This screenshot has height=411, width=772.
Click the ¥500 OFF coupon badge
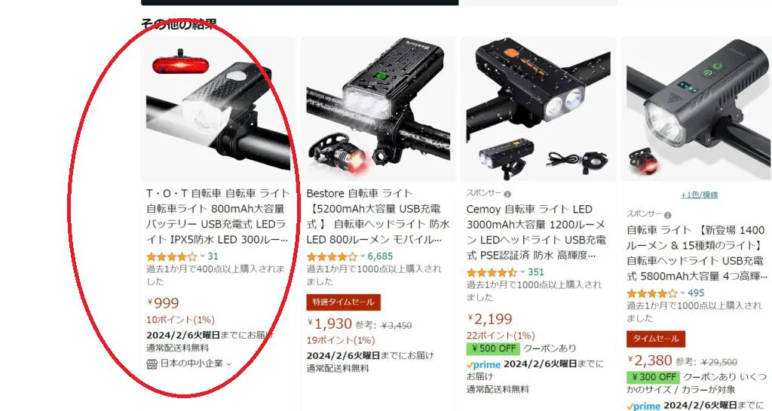click(493, 348)
